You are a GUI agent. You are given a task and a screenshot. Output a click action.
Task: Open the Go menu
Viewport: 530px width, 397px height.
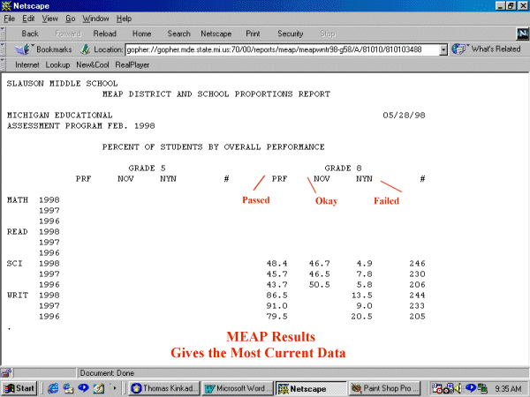coord(71,19)
